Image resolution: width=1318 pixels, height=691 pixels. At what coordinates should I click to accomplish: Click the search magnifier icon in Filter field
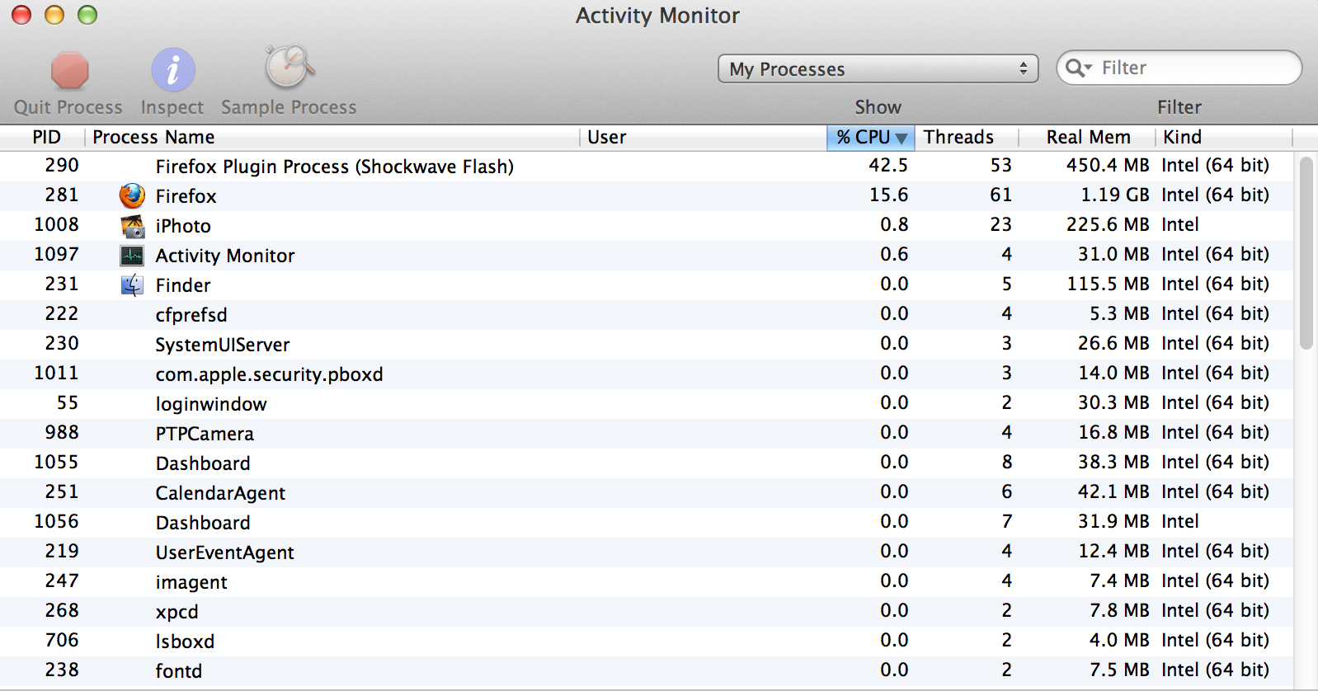click(x=1078, y=68)
